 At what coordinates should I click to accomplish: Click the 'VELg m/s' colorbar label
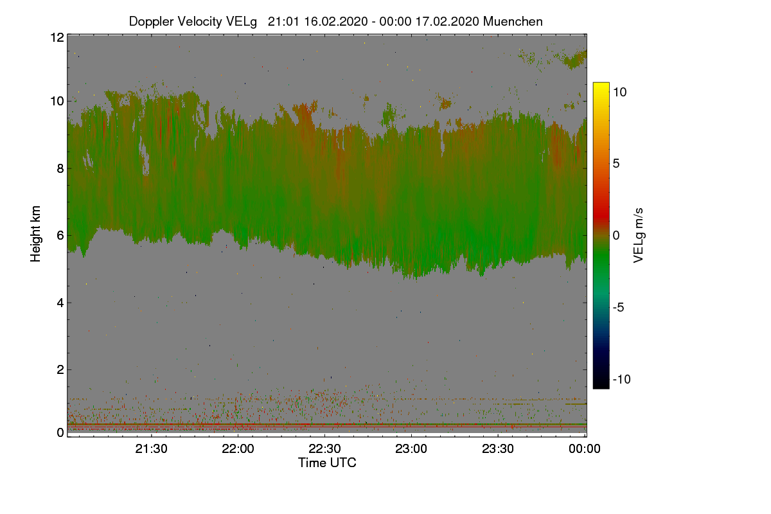coord(639,235)
